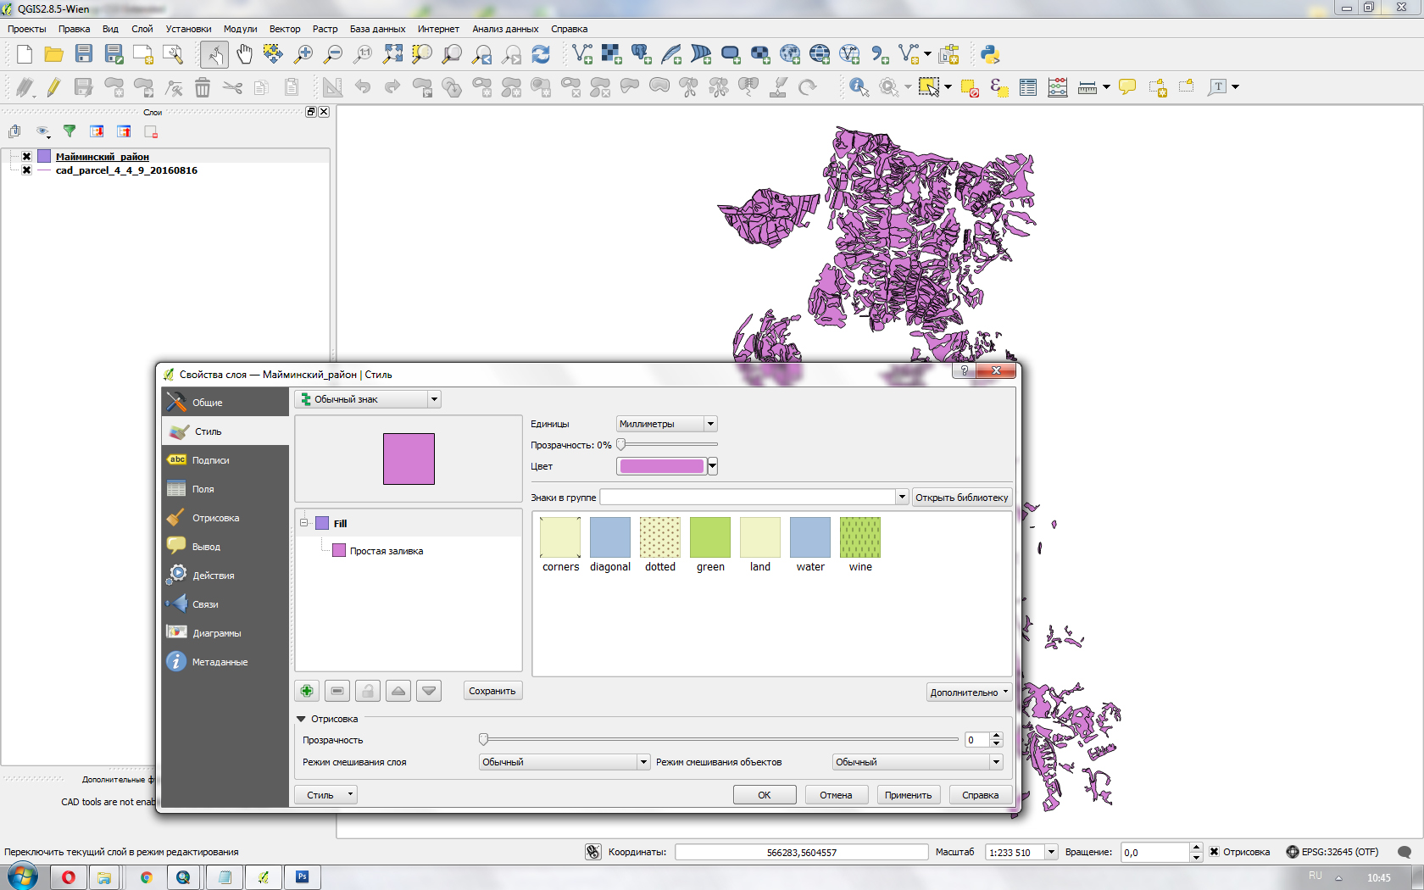Click the Координаты input field
The height and width of the screenshot is (890, 1424).
click(x=802, y=852)
